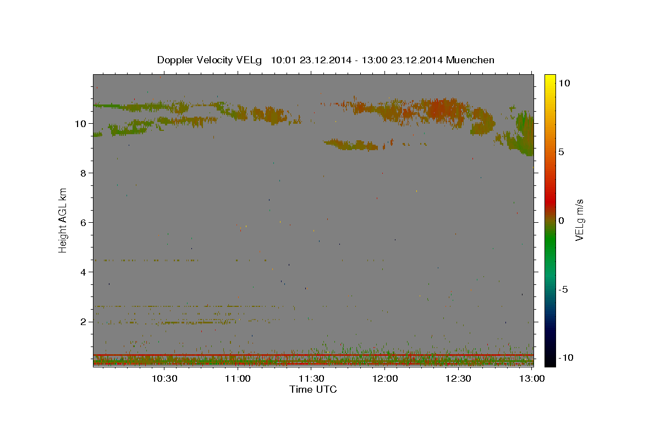
Task: Click the height axis label 4
Action: pyautogui.click(x=84, y=272)
